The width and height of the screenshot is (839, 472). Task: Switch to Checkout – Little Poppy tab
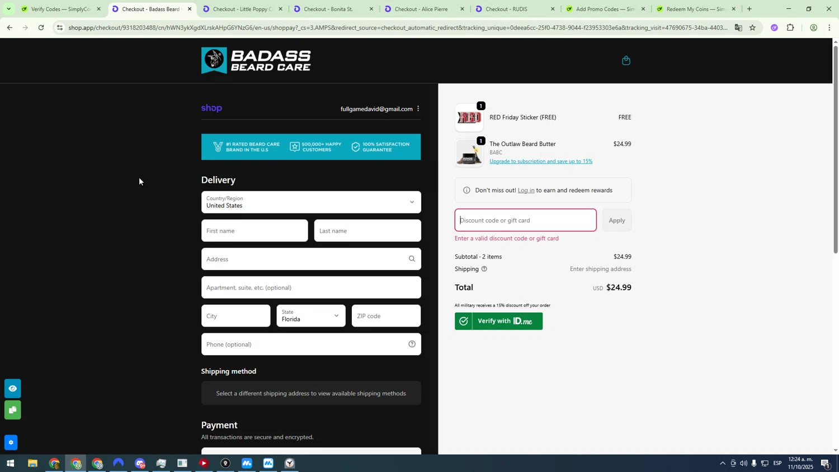pos(243,9)
